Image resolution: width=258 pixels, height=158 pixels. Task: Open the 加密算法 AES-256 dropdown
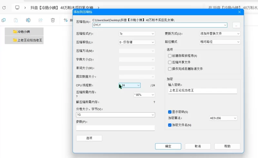click(223, 118)
